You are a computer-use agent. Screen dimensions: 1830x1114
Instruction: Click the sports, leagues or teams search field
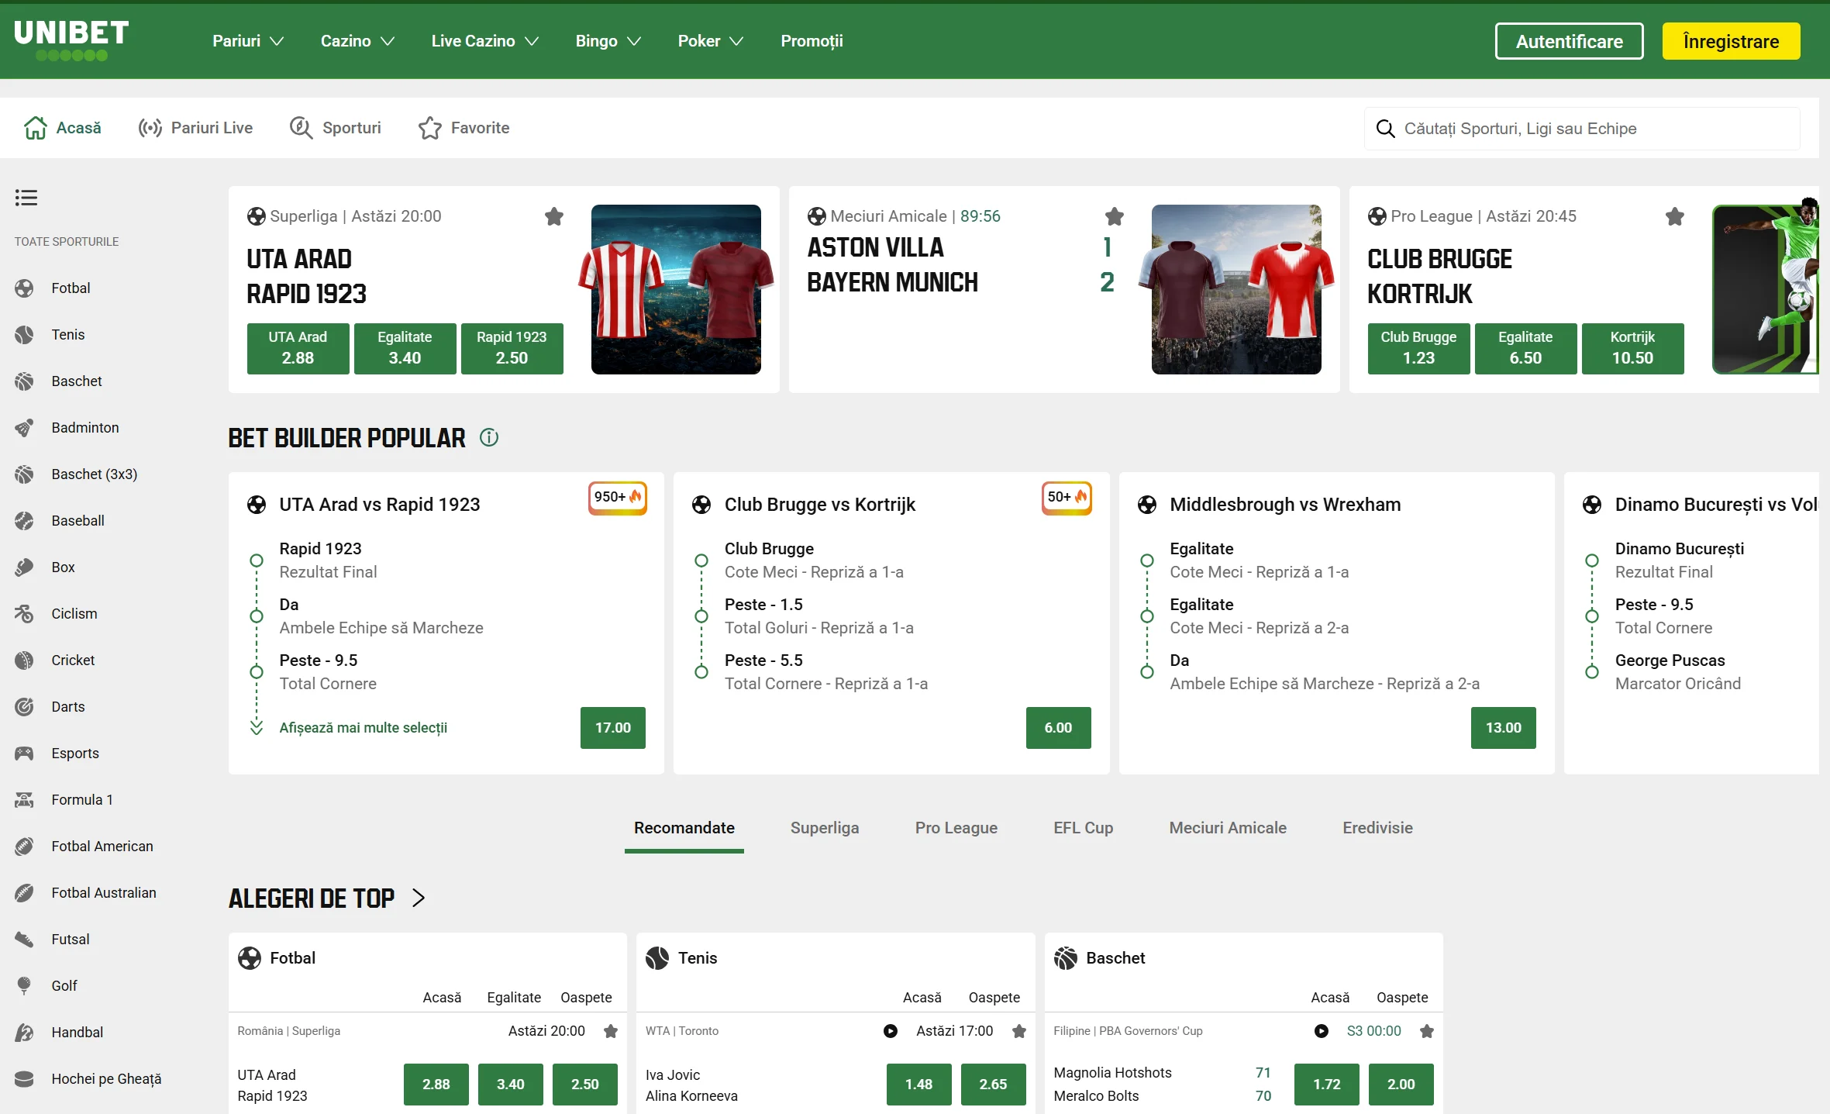point(1582,129)
